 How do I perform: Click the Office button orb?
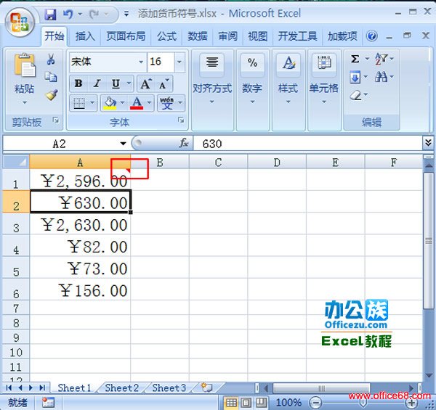coord(20,23)
